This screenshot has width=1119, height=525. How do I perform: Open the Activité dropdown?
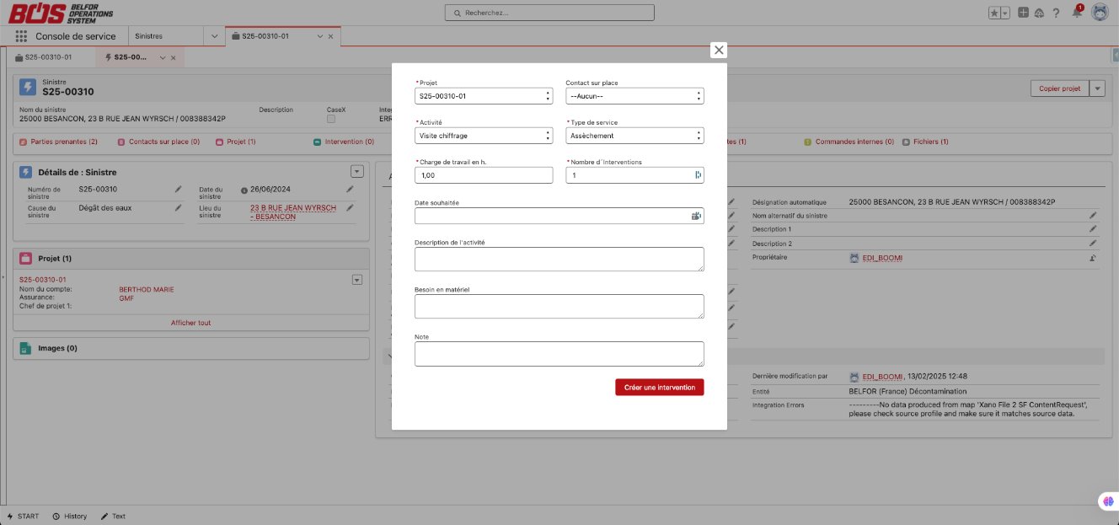coord(484,136)
